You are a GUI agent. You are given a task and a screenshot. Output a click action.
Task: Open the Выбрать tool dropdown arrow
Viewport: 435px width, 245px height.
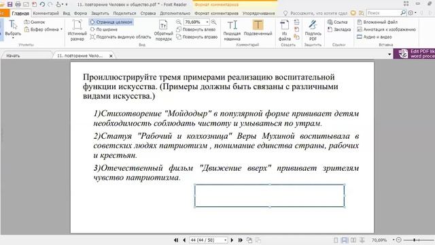(13, 38)
